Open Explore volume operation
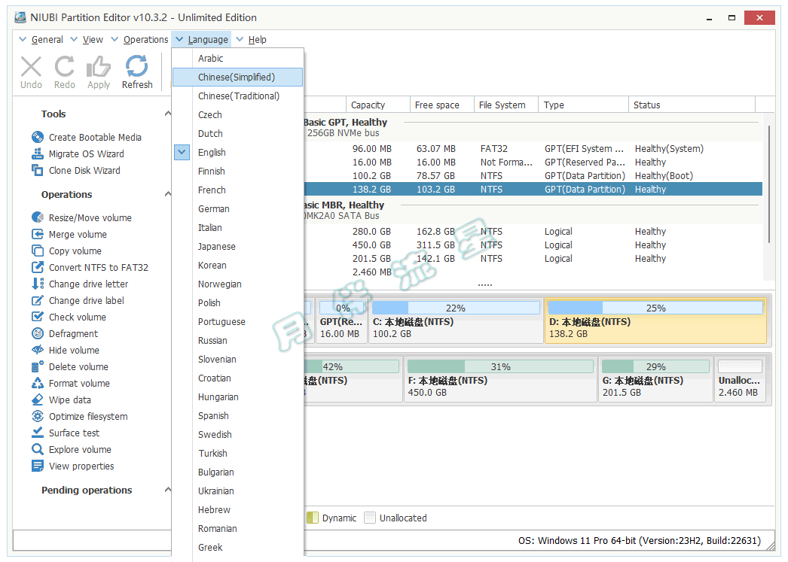 tap(72, 449)
